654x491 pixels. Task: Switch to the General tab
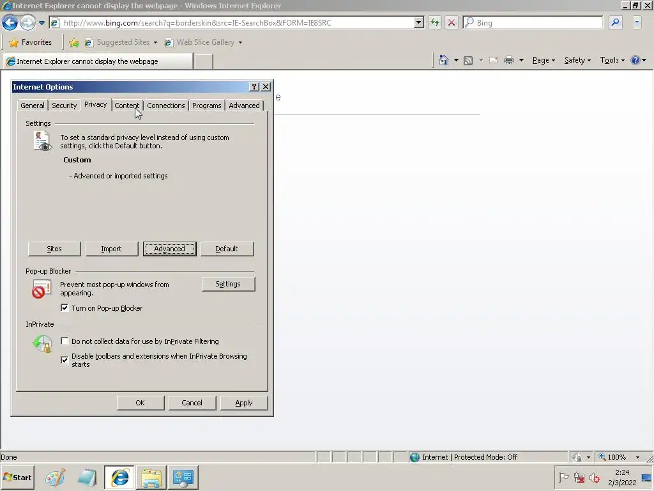(x=33, y=105)
